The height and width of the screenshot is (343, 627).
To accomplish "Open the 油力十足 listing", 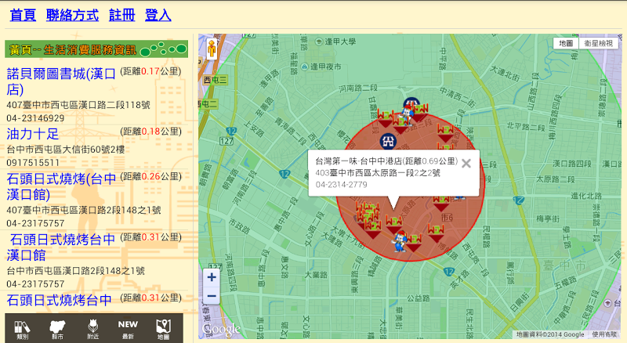I will (x=32, y=134).
